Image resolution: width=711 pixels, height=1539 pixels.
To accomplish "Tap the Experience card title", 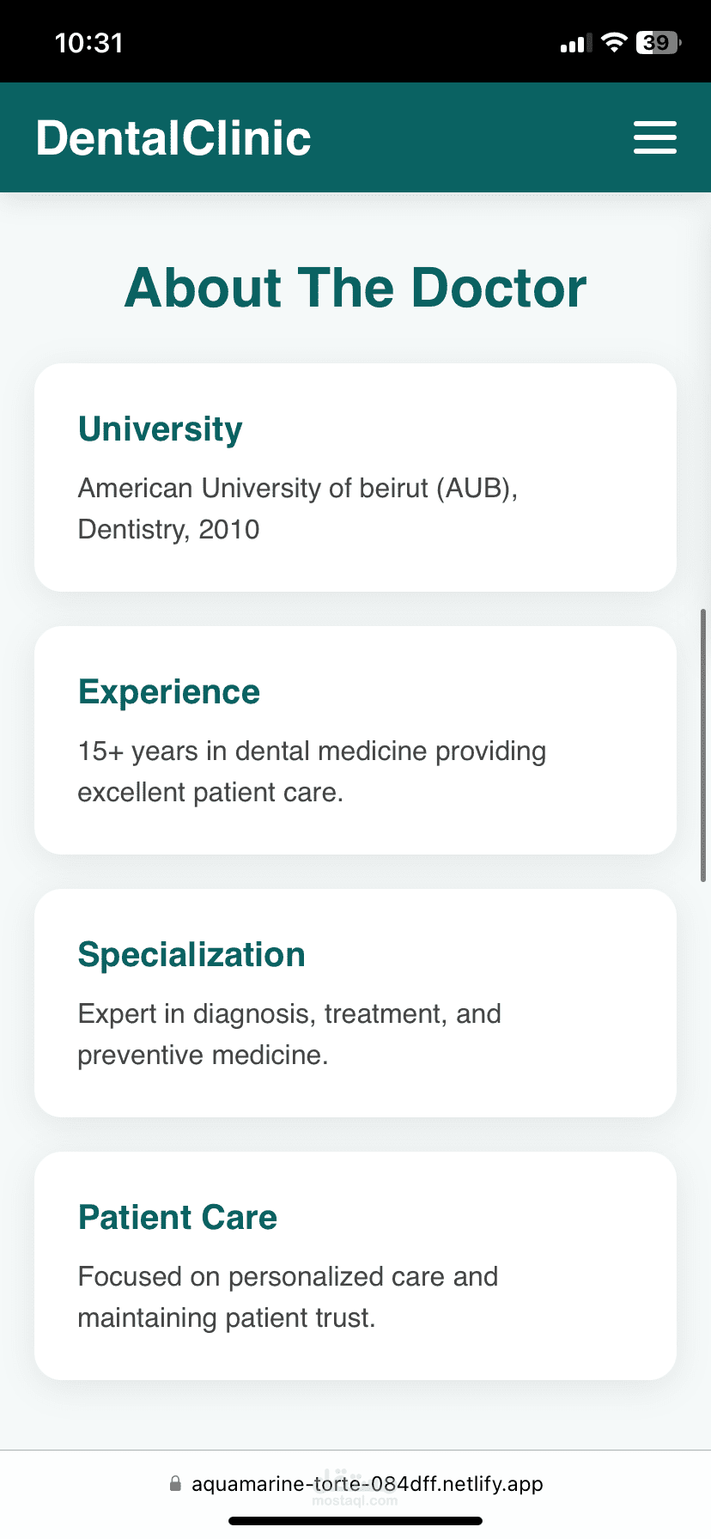I will click(169, 691).
